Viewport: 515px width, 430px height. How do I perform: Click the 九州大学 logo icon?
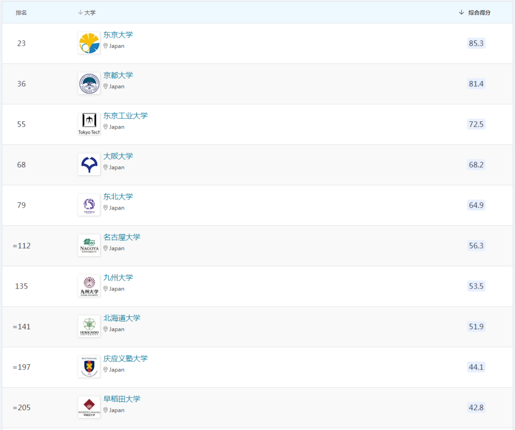[89, 286]
